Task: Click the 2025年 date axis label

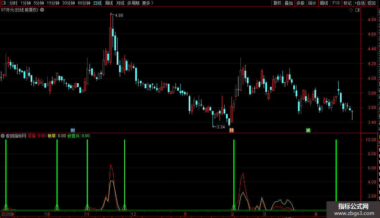Action: click(x=8, y=214)
